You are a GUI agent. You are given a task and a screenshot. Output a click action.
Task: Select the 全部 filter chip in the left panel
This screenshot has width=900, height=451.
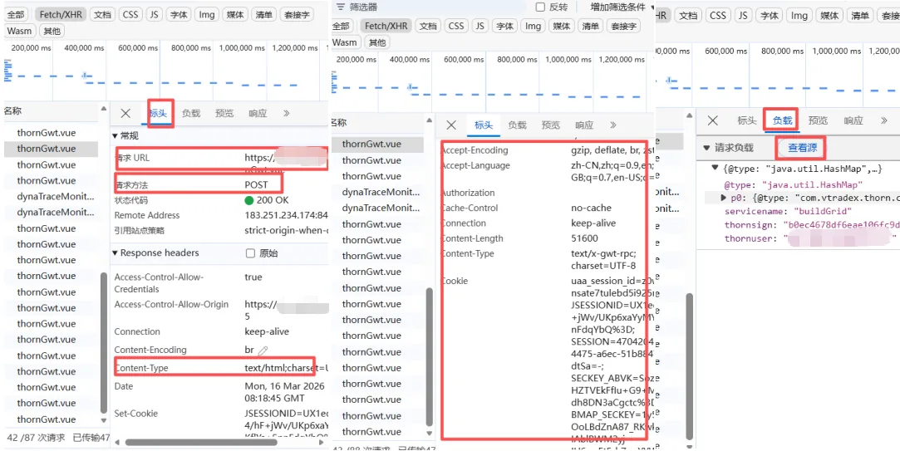click(16, 15)
